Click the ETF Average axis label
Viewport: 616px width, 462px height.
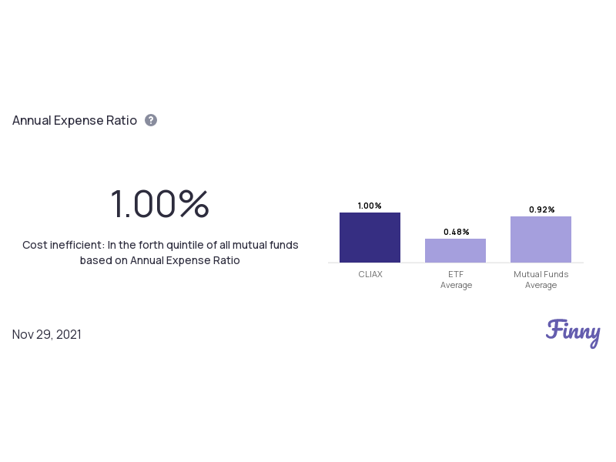[456, 280]
